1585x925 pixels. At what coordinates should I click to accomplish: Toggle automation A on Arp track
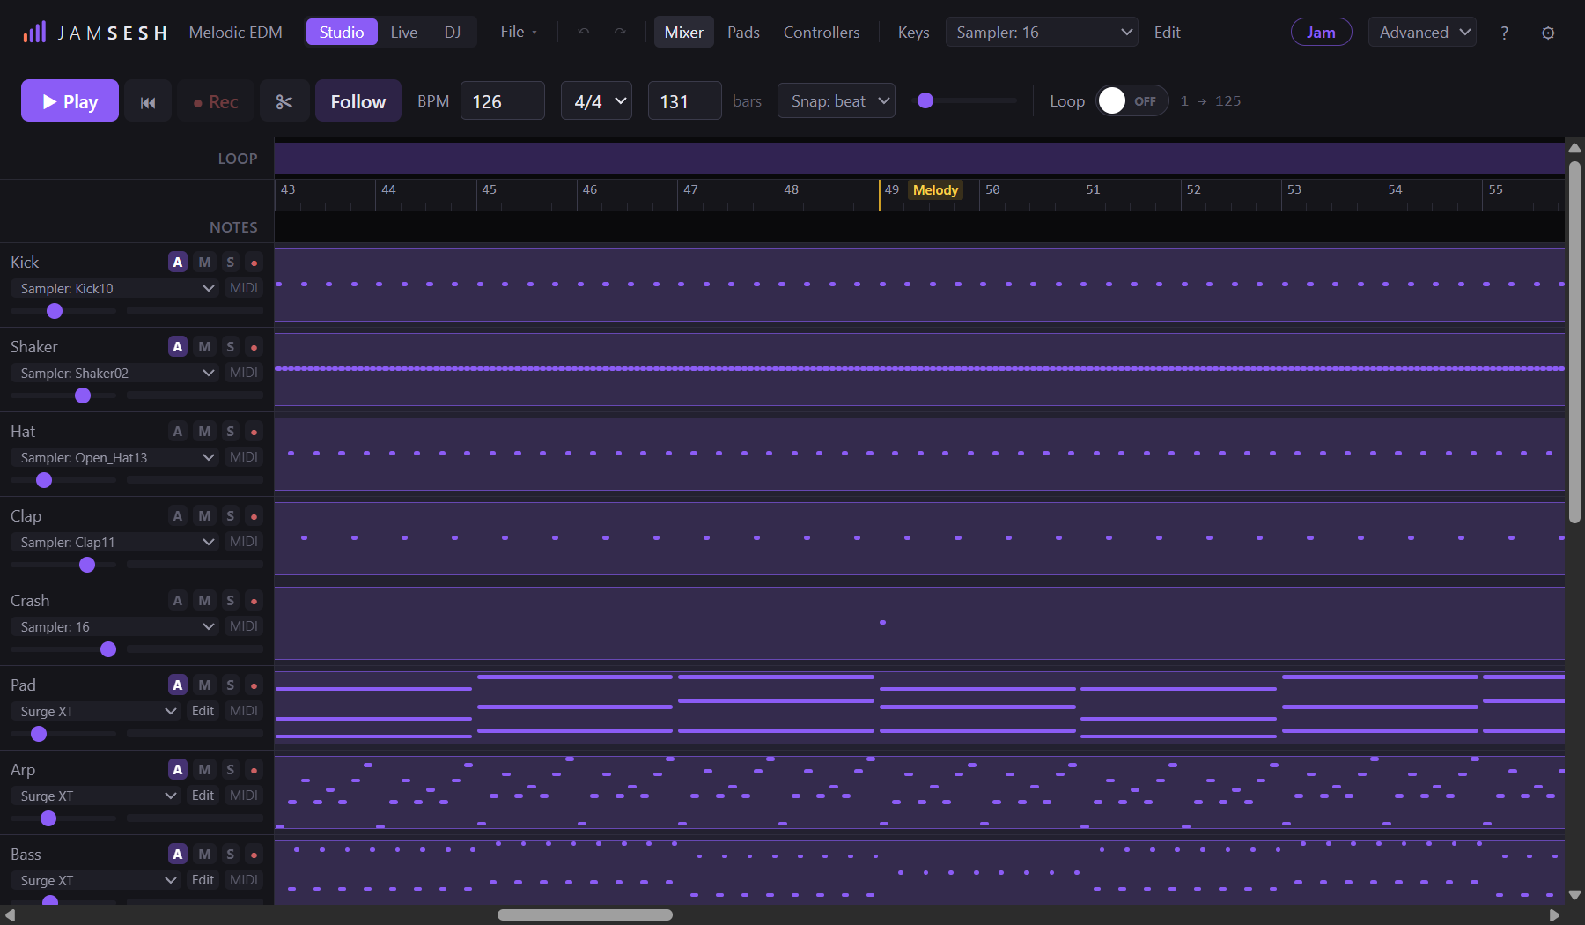(x=178, y=770)
